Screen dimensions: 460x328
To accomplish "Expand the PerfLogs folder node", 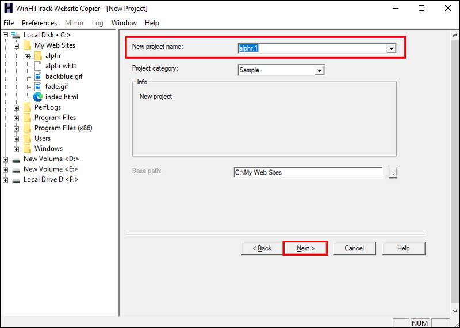I will [17, 108].
